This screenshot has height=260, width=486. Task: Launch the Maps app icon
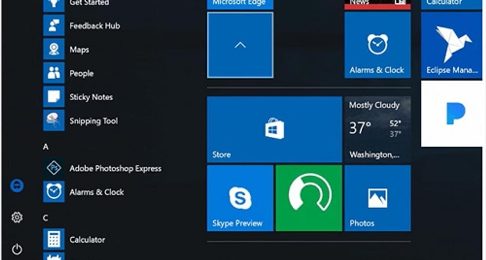pos(54,49)
